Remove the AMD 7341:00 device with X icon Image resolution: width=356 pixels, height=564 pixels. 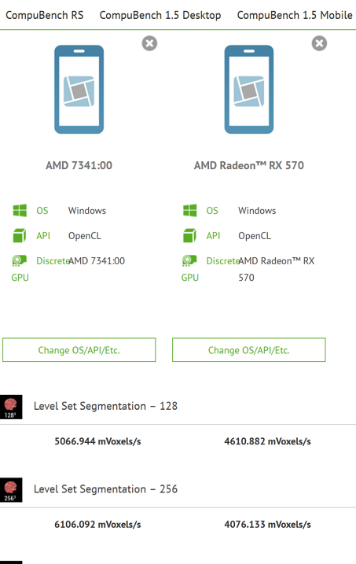pyautogui.click(x=149, y=43)
